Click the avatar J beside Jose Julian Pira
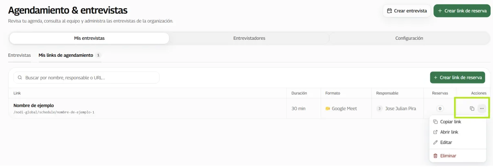Viewport: 493px width, 168px height. [x=379, y=109]
